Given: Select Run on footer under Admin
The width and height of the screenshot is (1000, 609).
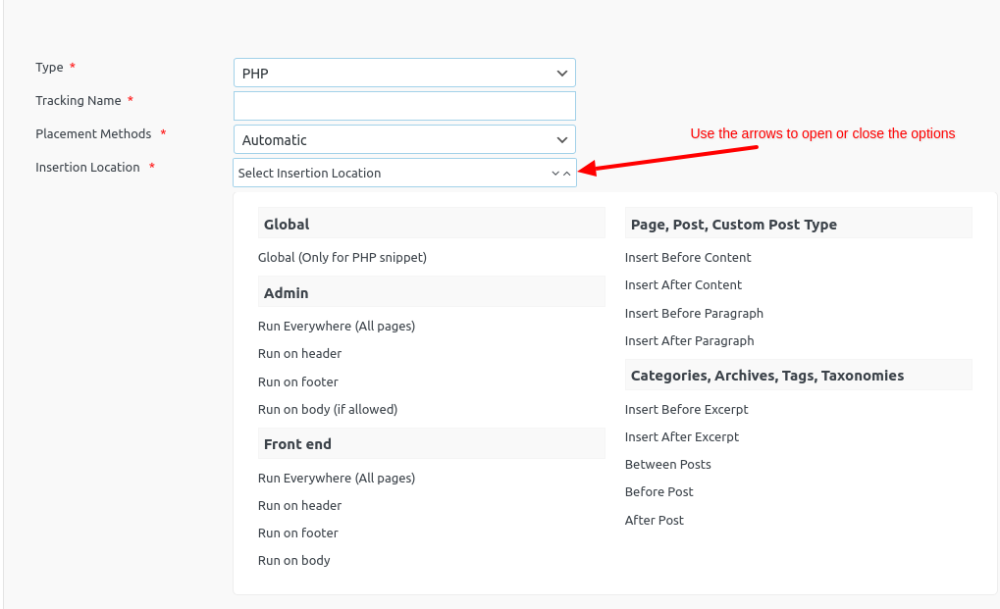Looking at the screenshot, I should pos(297,381).
